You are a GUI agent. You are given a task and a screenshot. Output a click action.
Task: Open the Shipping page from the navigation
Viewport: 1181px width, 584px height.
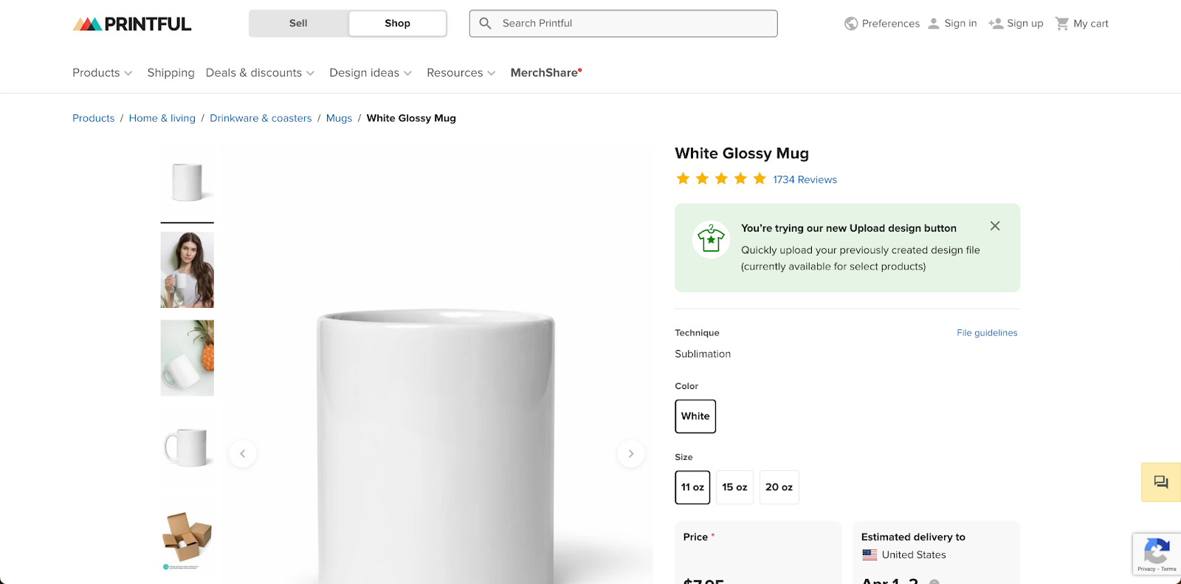point(171,72)
